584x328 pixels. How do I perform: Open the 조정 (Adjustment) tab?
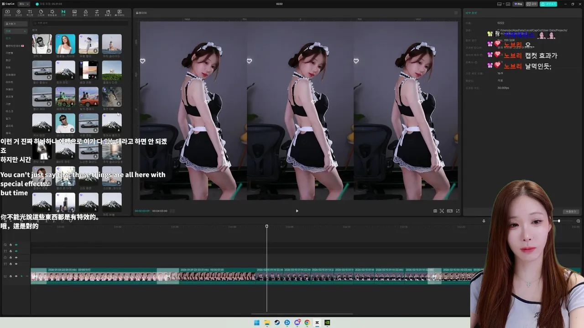click(x=97, y=13)
